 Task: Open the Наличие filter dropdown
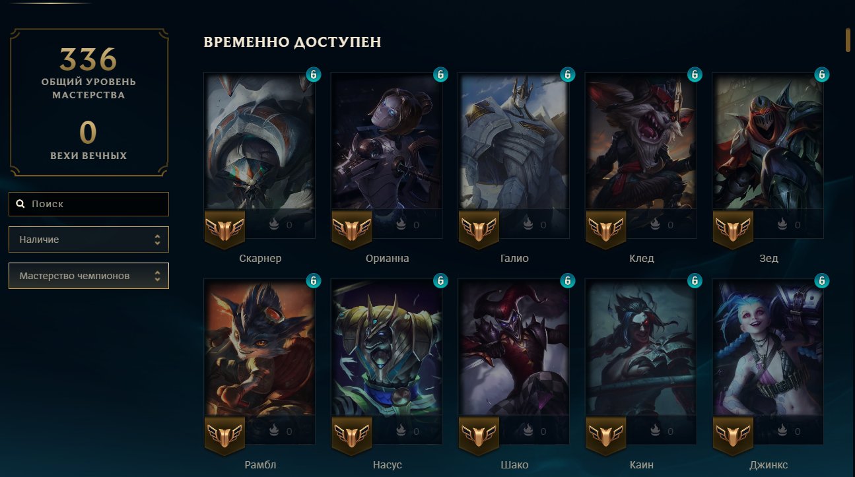tap(88, 239)
